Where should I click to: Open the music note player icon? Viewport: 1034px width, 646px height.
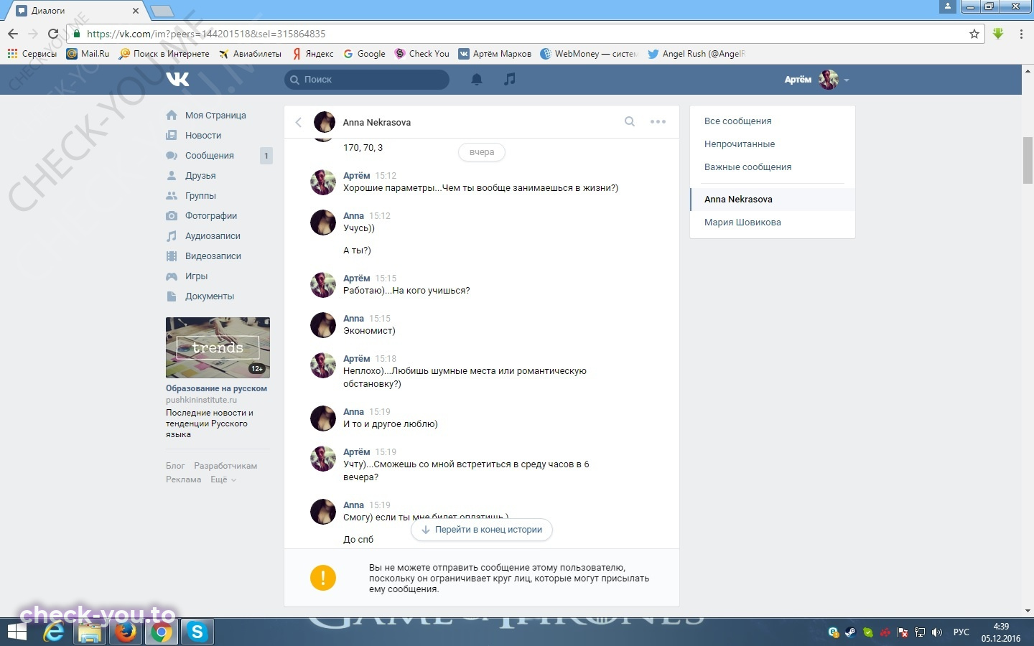point(510,79)
